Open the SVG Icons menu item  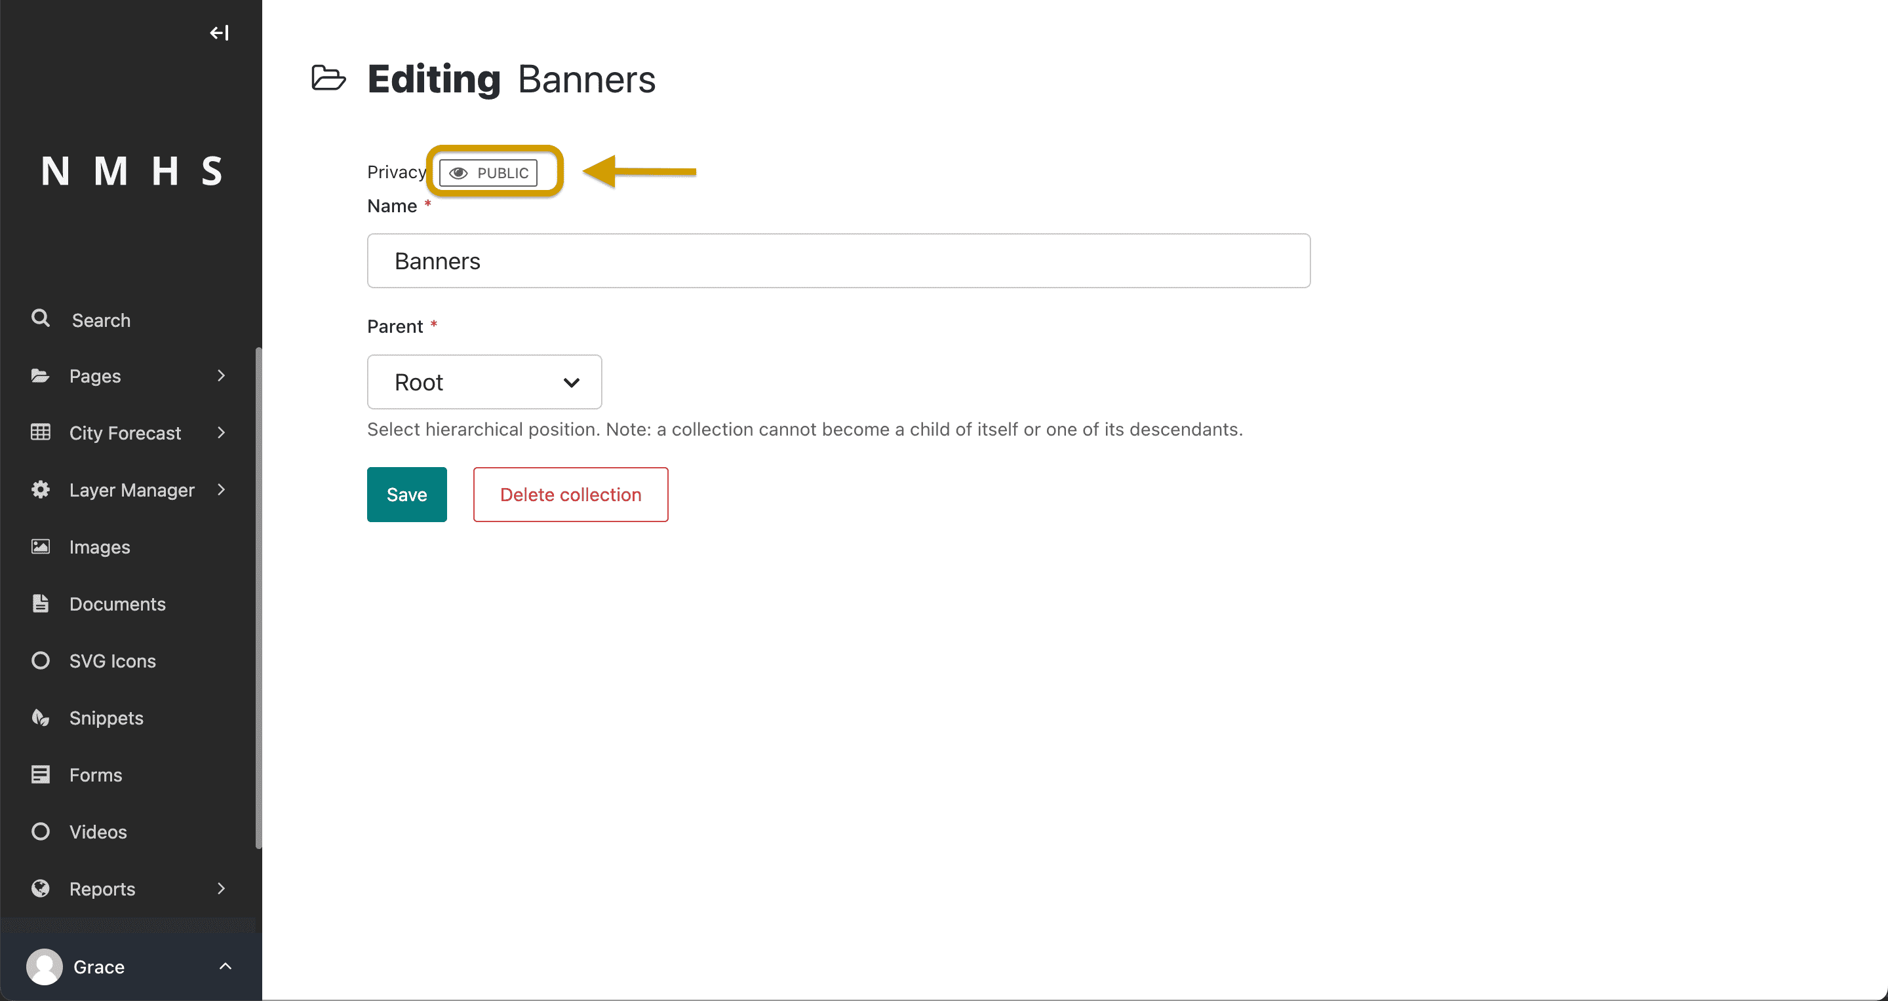[x=113, y=661]
